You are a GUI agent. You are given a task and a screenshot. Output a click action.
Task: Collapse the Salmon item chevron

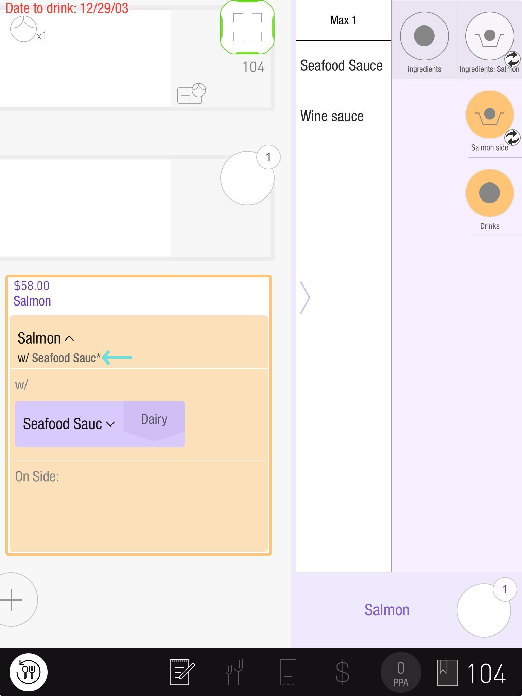69,338
